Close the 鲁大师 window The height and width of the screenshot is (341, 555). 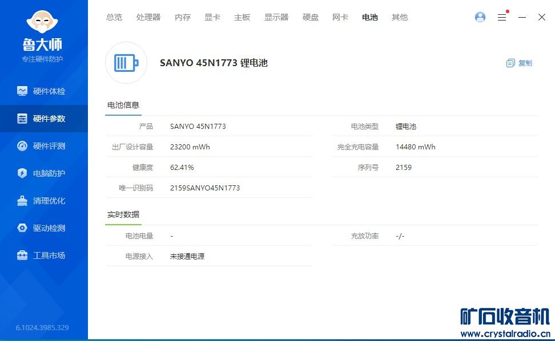click(541, 17)
